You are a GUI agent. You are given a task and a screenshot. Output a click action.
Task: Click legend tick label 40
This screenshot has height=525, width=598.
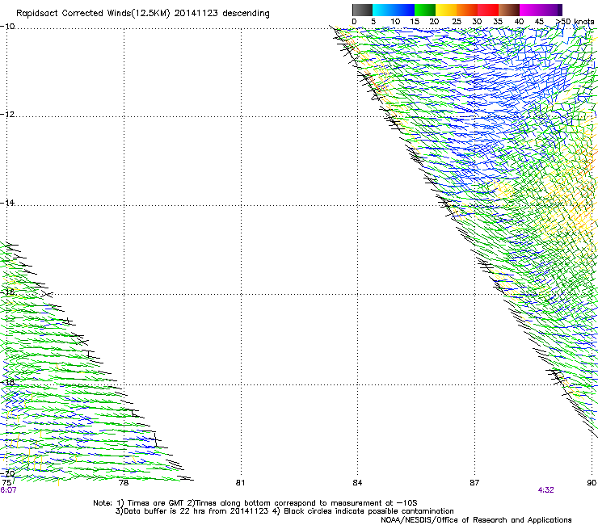pos(519,22)
